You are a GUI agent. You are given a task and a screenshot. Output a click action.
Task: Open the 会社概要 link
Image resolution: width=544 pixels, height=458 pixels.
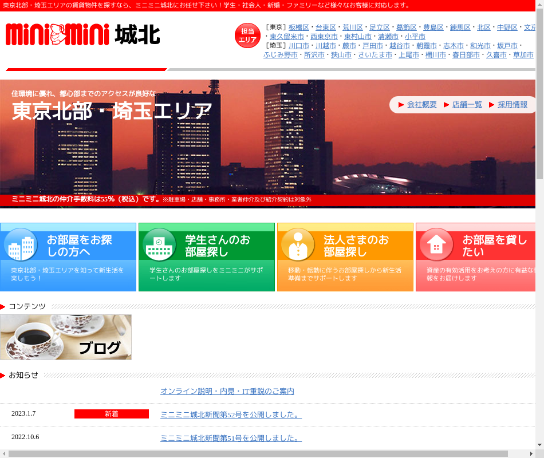[421, 105]
